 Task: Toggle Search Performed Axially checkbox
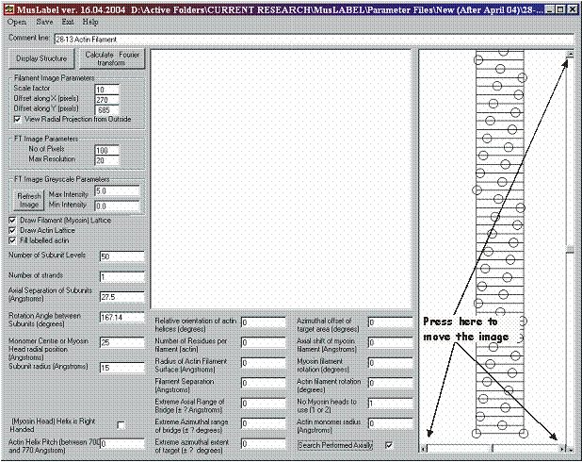[389, 445]
